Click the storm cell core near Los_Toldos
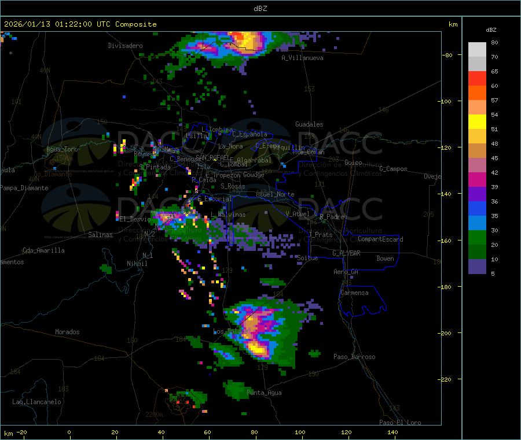Image resolution: width=521 pixels, height=440 pixels. point(258,349)
